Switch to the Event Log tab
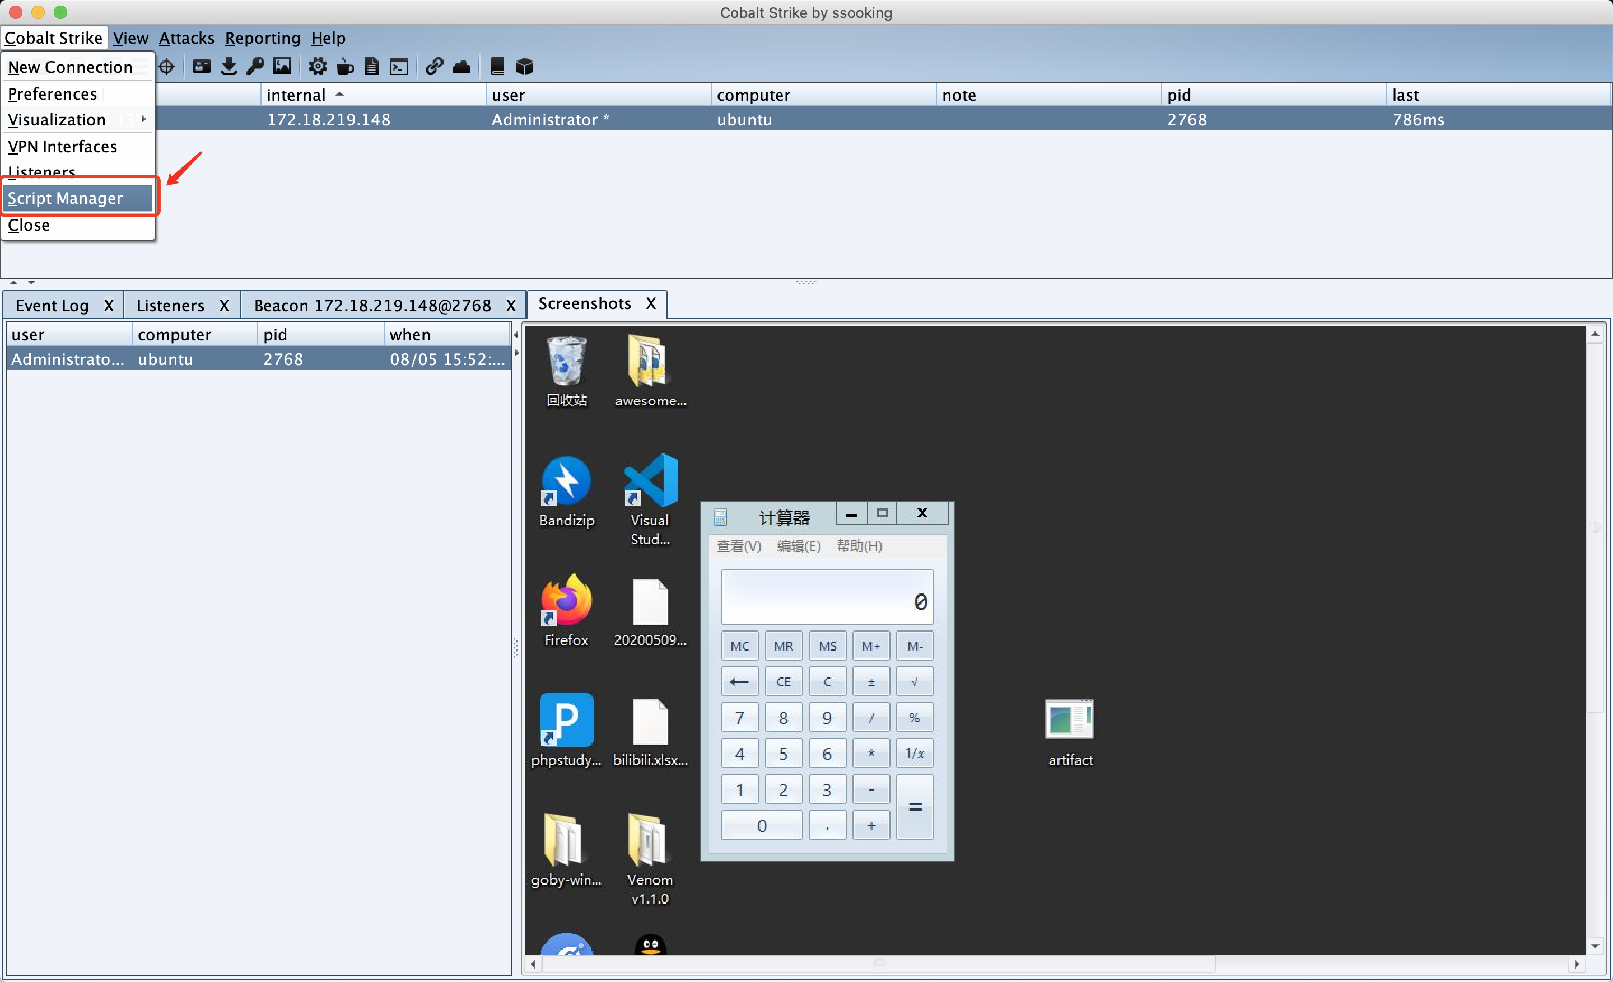1613x982 pixels. click(53, 306)
